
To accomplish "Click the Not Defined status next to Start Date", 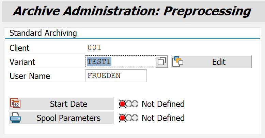I will pos(163,104).
